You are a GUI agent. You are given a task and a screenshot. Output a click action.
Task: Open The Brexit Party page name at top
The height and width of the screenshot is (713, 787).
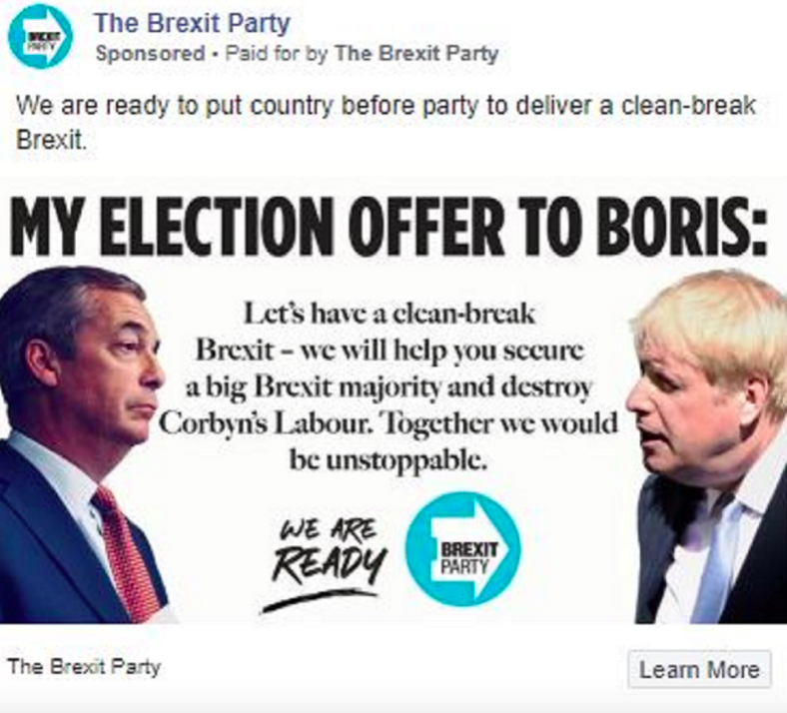(193, 22)
